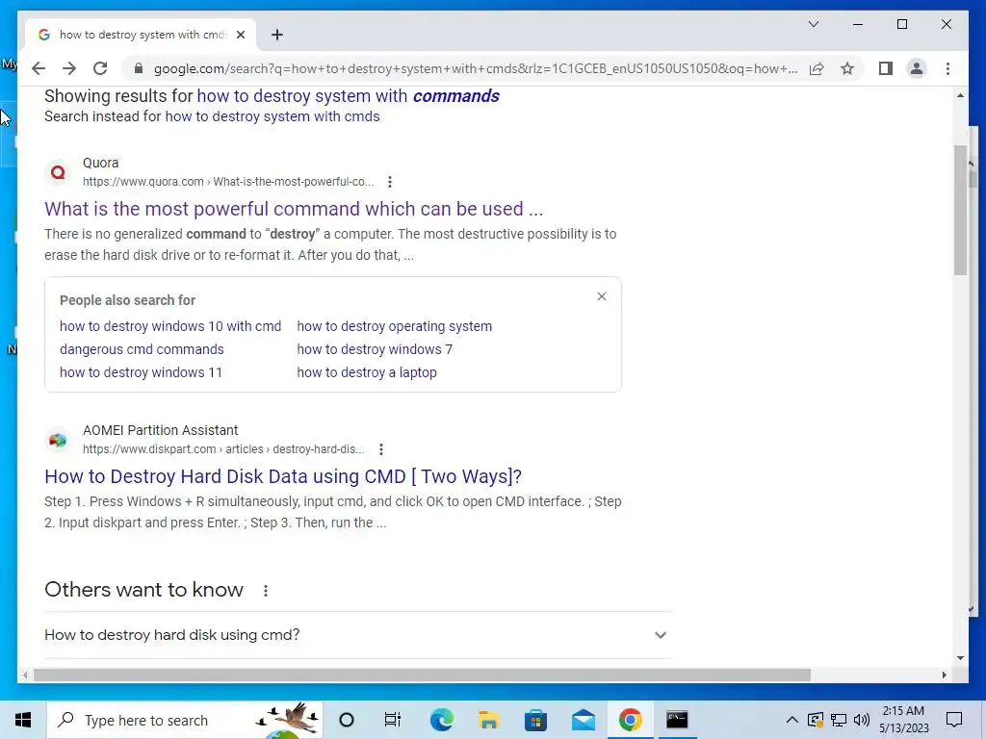
Task: Open 'How to Destroy Hard Disk Data using CMD' result
Action: point(283,476)
